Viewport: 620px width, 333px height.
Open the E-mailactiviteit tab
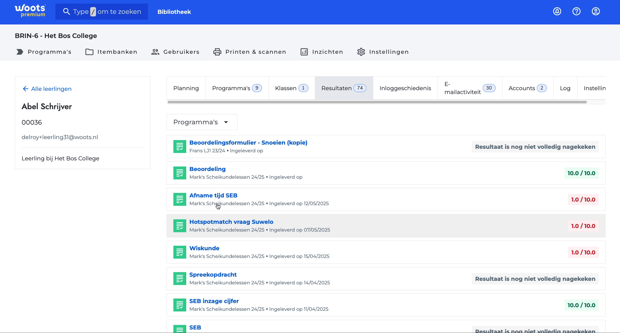point(470,88)
